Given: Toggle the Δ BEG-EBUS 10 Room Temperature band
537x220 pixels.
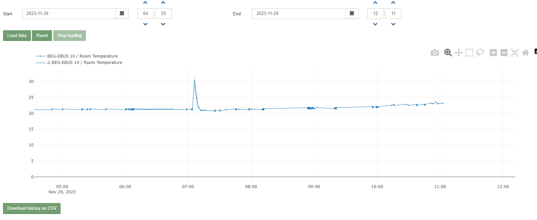Looking at the screenshot, I should [84, 63].
